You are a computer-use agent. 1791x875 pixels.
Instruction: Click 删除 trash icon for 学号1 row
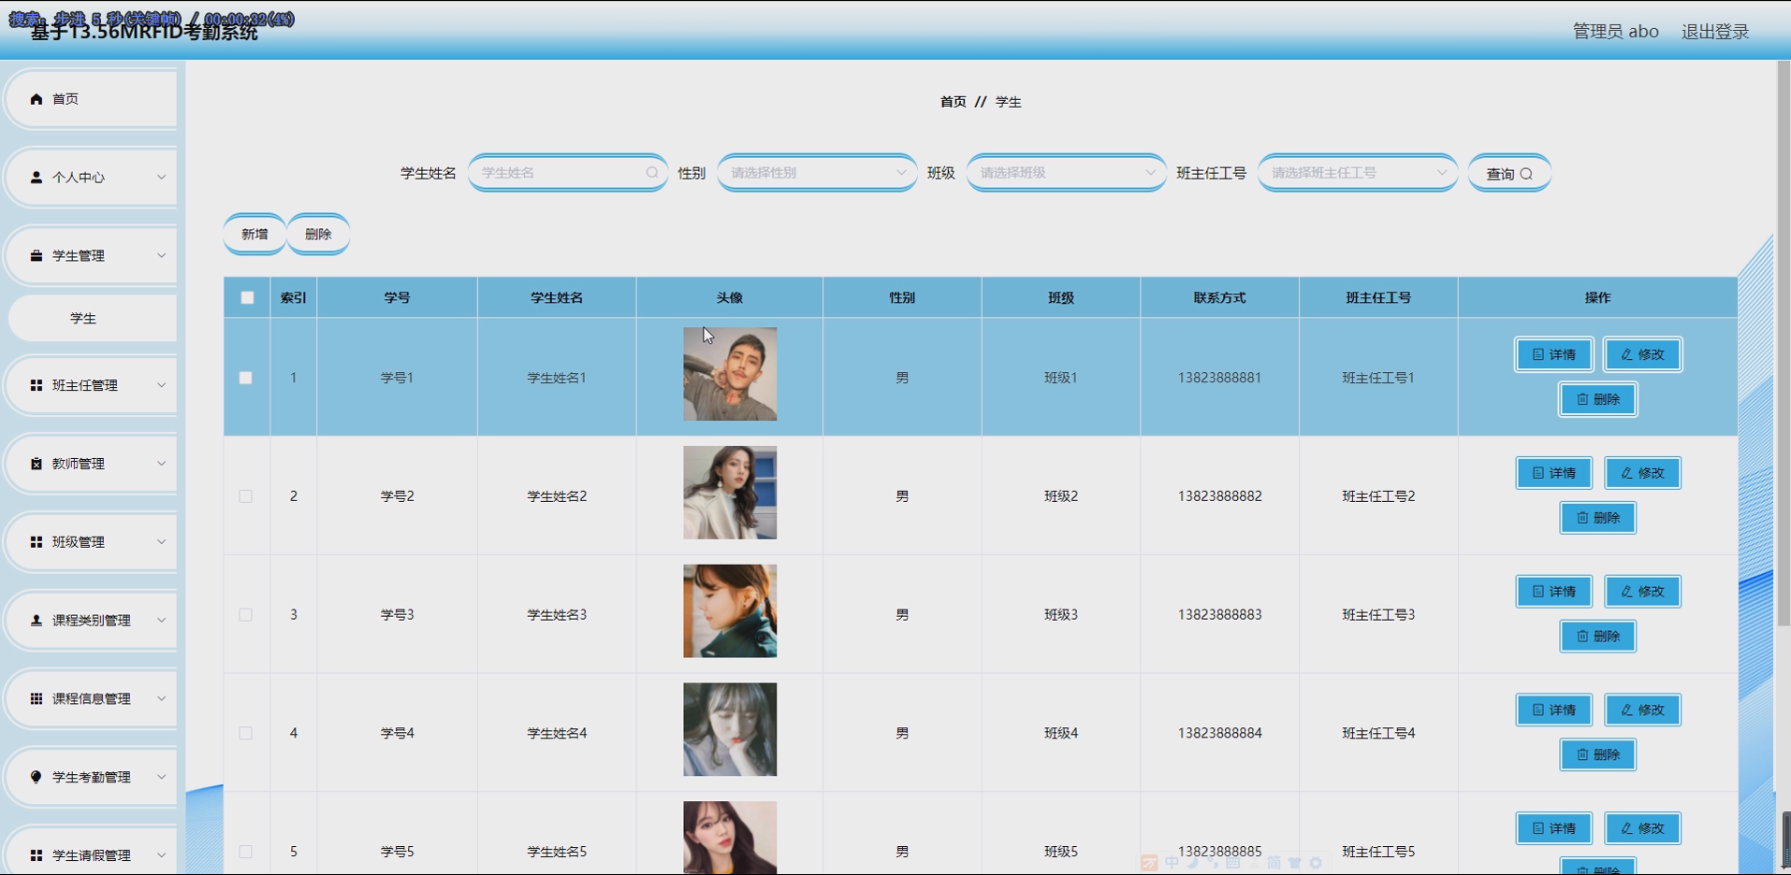pos(1582,399)
